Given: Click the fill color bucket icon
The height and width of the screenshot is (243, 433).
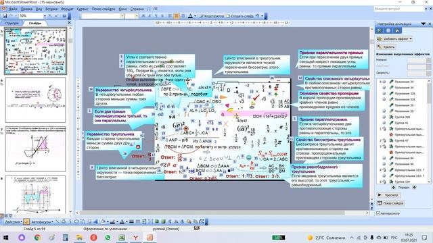Looking at the screenshot, I should point(103,221).
